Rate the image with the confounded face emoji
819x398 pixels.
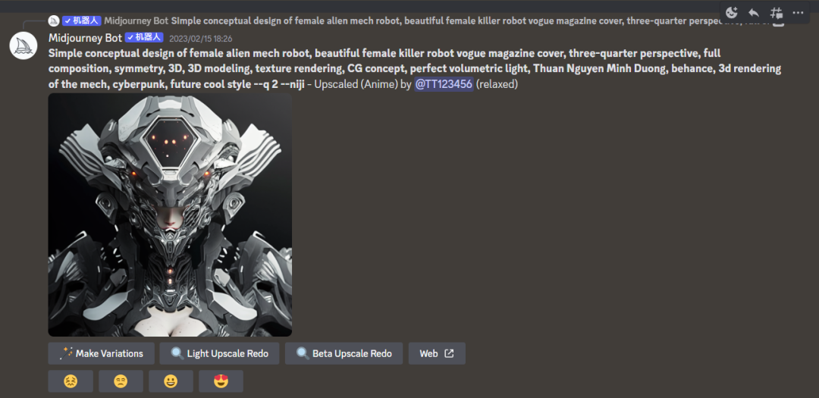71,381
